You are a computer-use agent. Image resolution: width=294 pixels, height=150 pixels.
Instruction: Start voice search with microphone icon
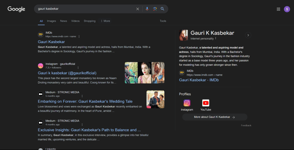(147, 9)
